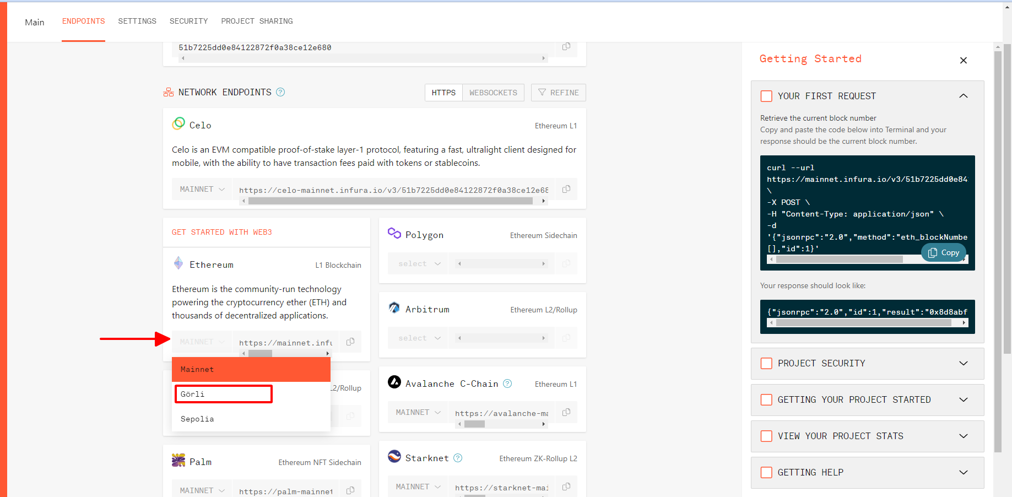Expand View Your Project Stats section
Image resolution: width=1012 pixels, height=497 pixels.
[964, 436]
